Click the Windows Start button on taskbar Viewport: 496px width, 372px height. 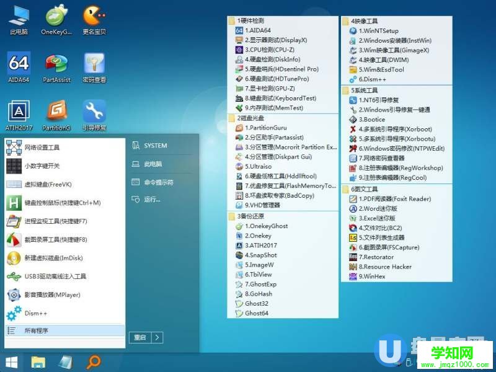point(12,362)
